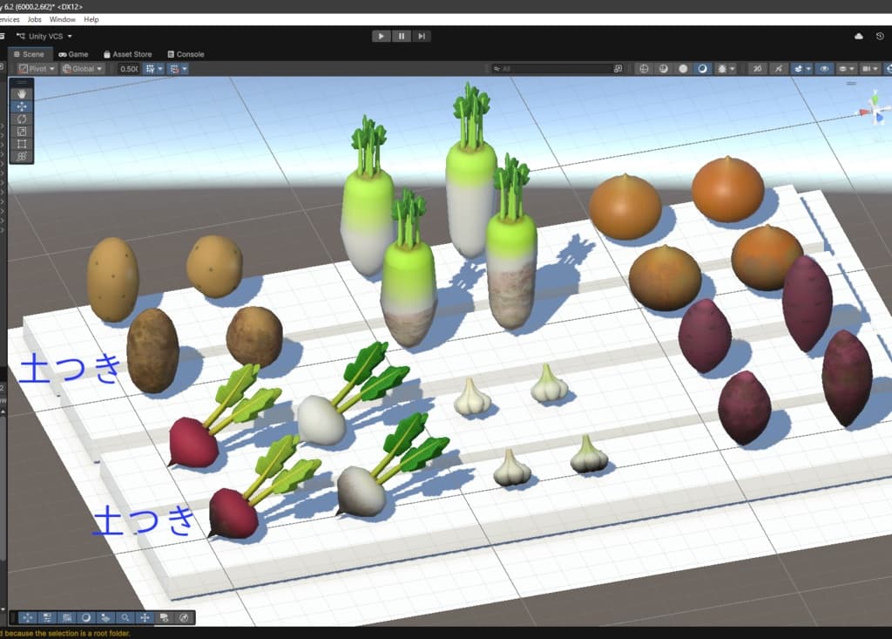This screenshot has height=639, width=892.
Task: Select the Rotate tool
Action: [22, 119]
